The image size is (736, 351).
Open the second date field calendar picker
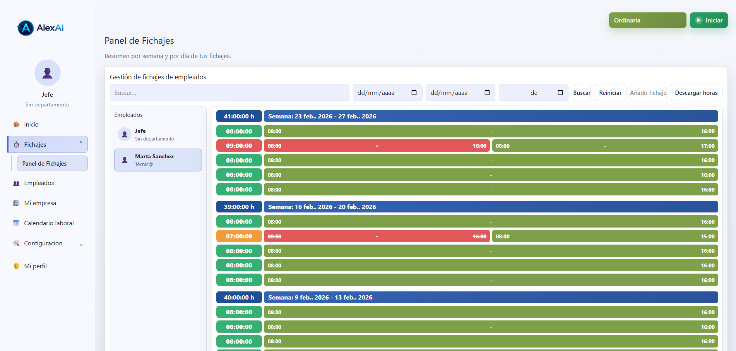click(487, 93)
